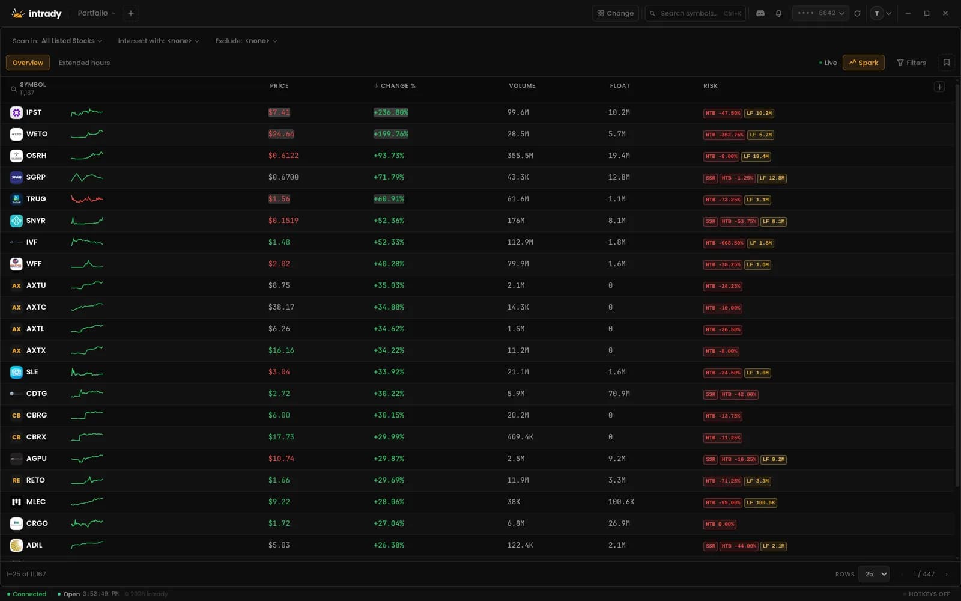
Task: Click CDTG SSR risk tag
Action: tap(711, 394)
